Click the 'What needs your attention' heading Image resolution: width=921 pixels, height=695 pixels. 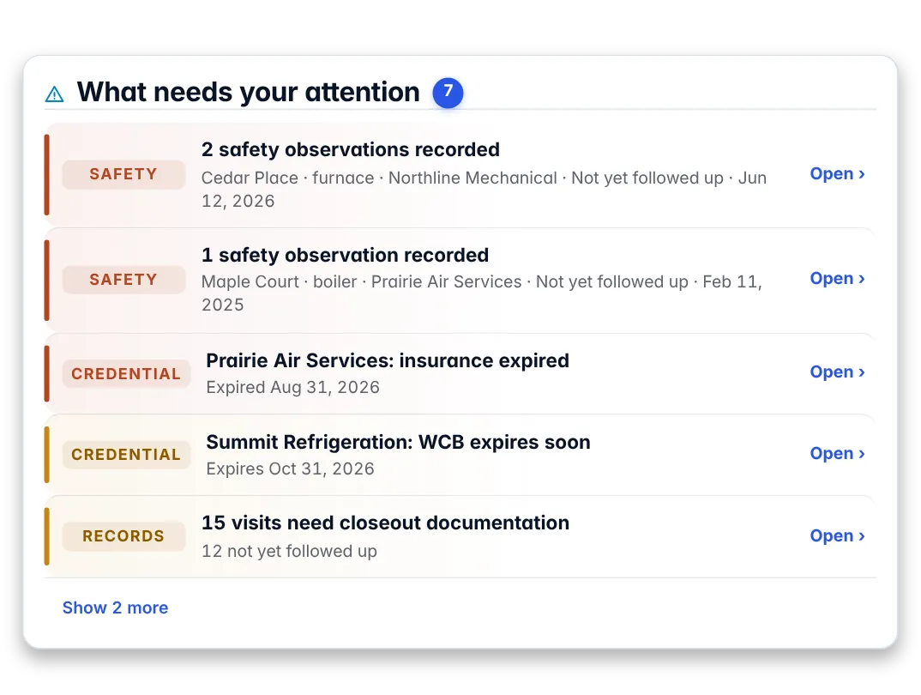(249, 92)
